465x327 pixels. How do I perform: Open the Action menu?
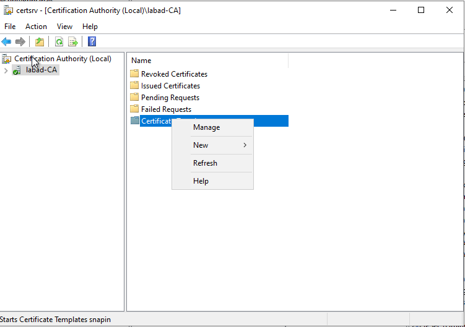coord(36,27)
